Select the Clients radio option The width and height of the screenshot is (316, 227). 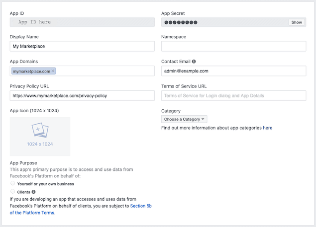pos(12,191)
